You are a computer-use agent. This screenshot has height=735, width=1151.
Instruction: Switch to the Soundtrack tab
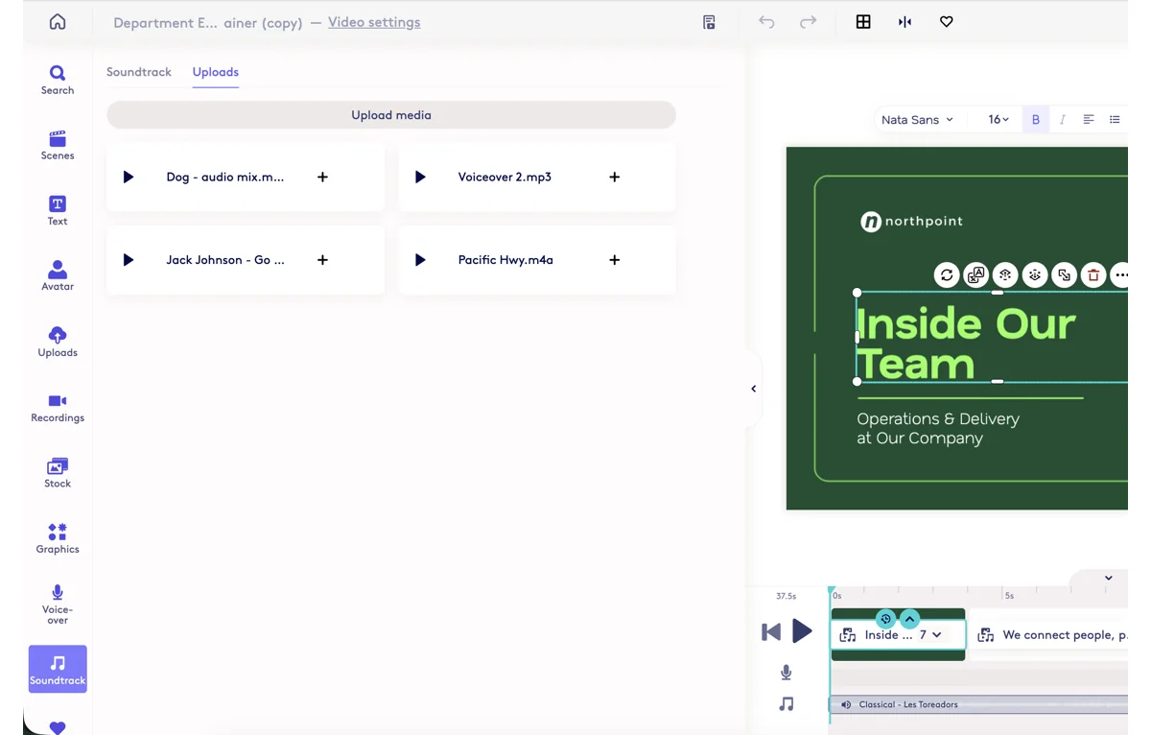[x=138, y=71]
